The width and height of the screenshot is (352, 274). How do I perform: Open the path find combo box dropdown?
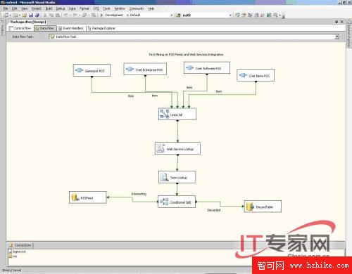point(230,15)
